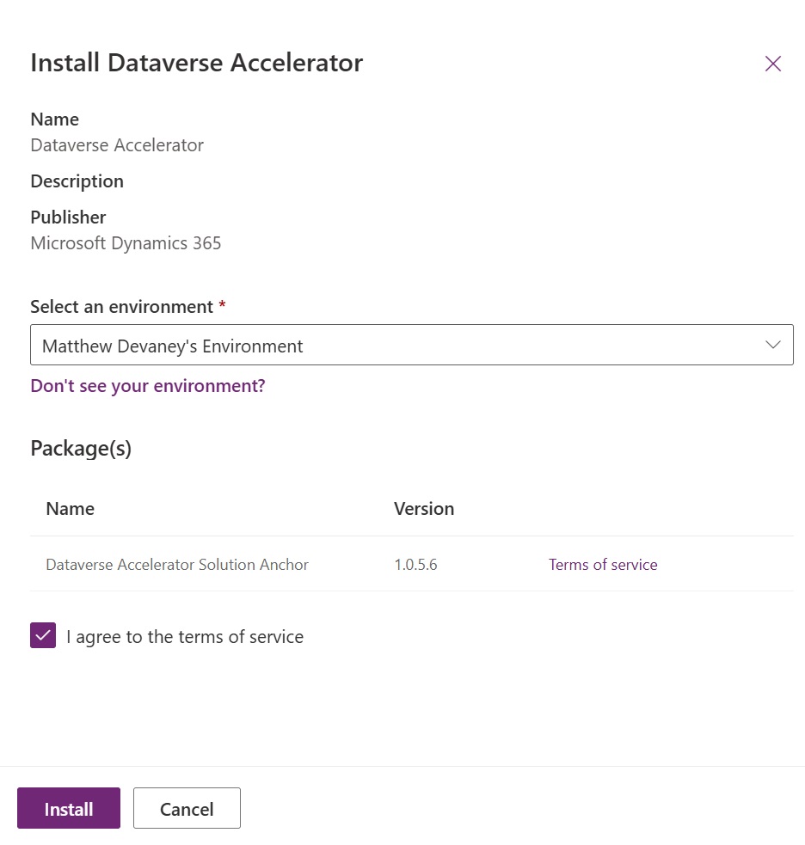Click the 'Select an environment' field label

coord(122,307)
